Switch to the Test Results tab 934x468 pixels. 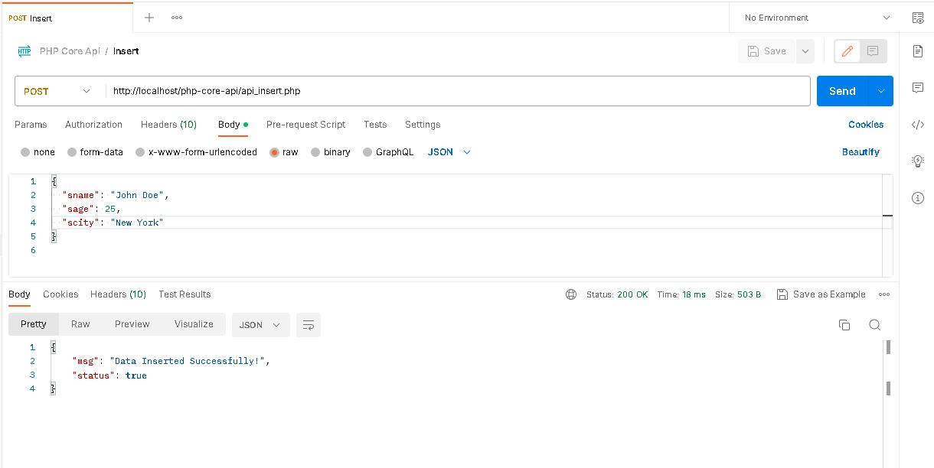coord(185,294)
